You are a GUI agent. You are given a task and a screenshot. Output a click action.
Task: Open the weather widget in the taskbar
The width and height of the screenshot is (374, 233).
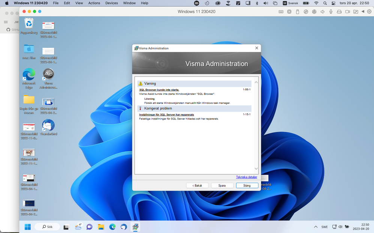(x=78, y=227)
